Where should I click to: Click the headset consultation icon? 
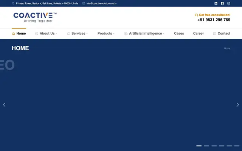196,15
